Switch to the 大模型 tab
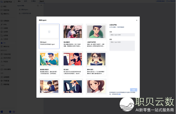Image resolution: width=176 pixels, height=114 pixels. click(x=33, y=1)
